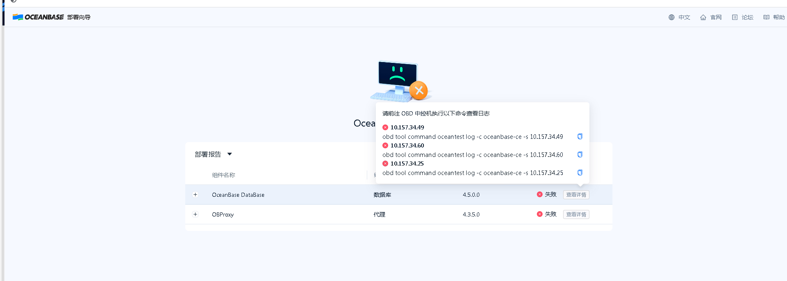Click the OceanBase DataBase component name
Screen dimensions: 787x281
tap(238, 195)
